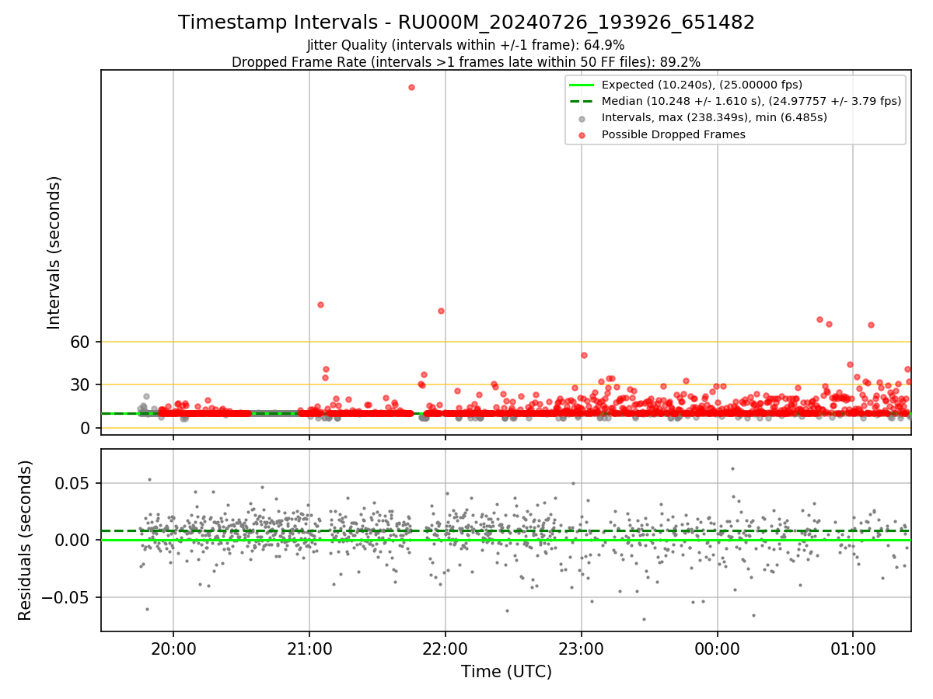Screen dimensions: 933x699
Task: Click the highest red outlier point near the plot top
Action: (411, 87)
